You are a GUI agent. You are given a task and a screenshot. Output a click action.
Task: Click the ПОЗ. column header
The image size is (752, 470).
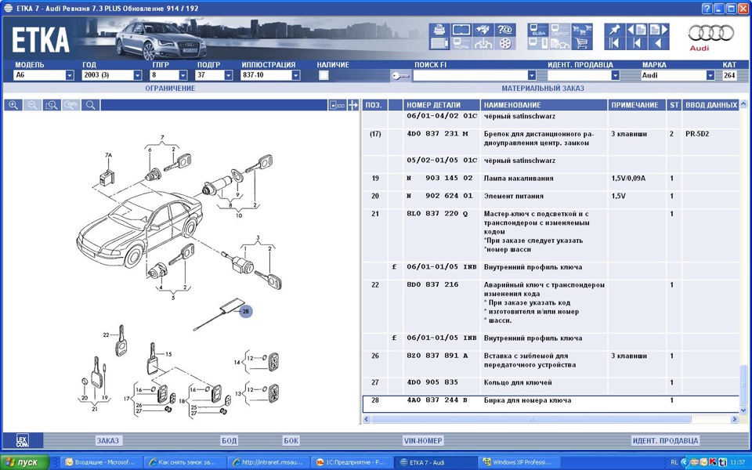click(x=374, y=105)
